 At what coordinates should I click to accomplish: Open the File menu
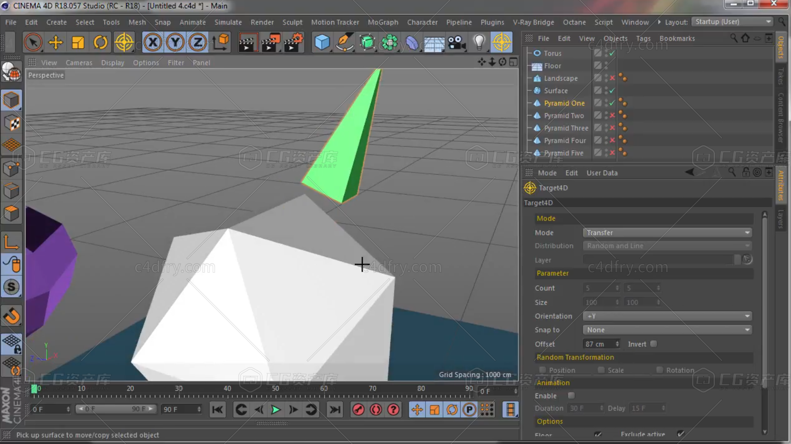pos(11,22)
